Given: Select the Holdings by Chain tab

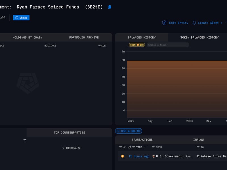Looking at the screenshot, I should pyautogui.click(x=27, y=37).
